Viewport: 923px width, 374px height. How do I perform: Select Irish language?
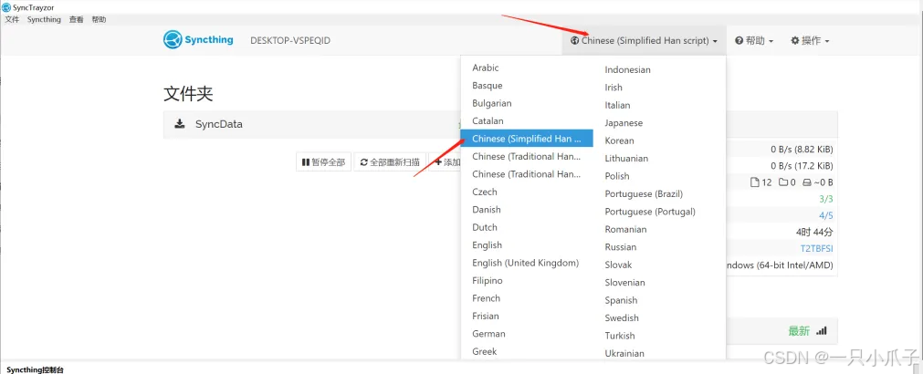[x=659, y=87]
